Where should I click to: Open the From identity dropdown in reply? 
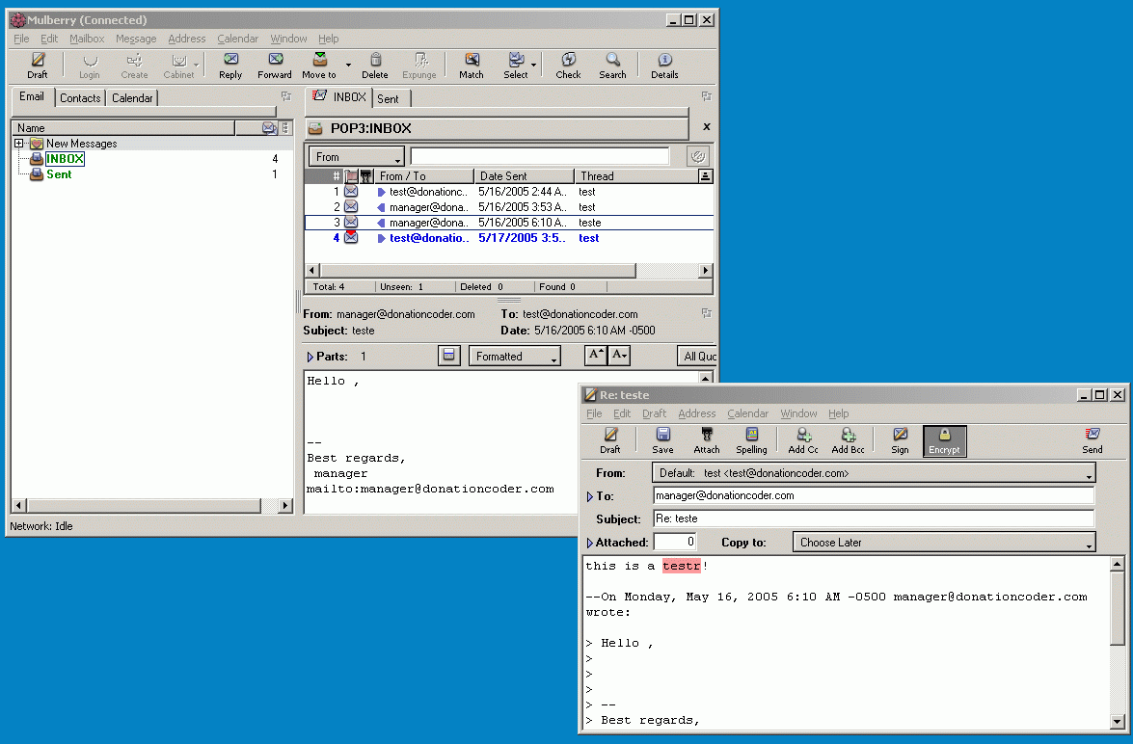pos(874,473)
